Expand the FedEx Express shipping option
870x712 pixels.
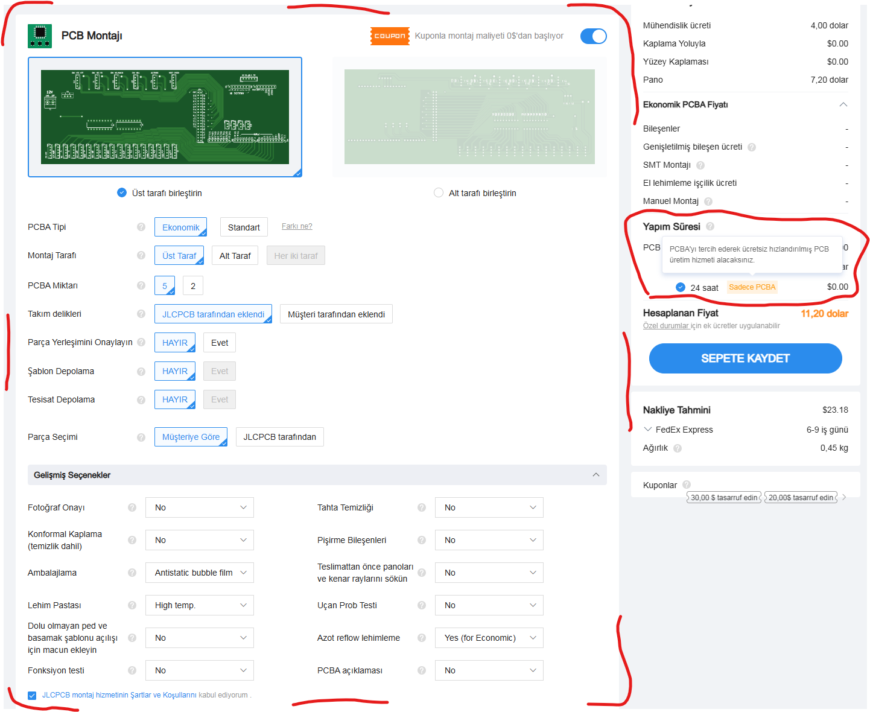(649, 430)
